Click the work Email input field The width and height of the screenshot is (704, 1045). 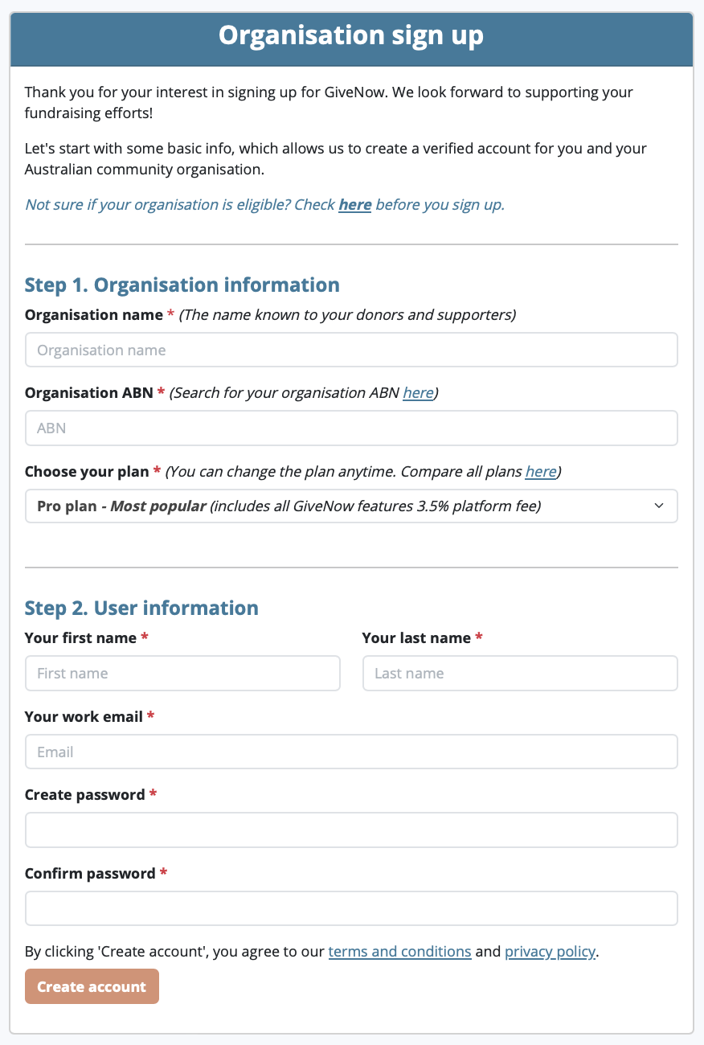[351, 752]
